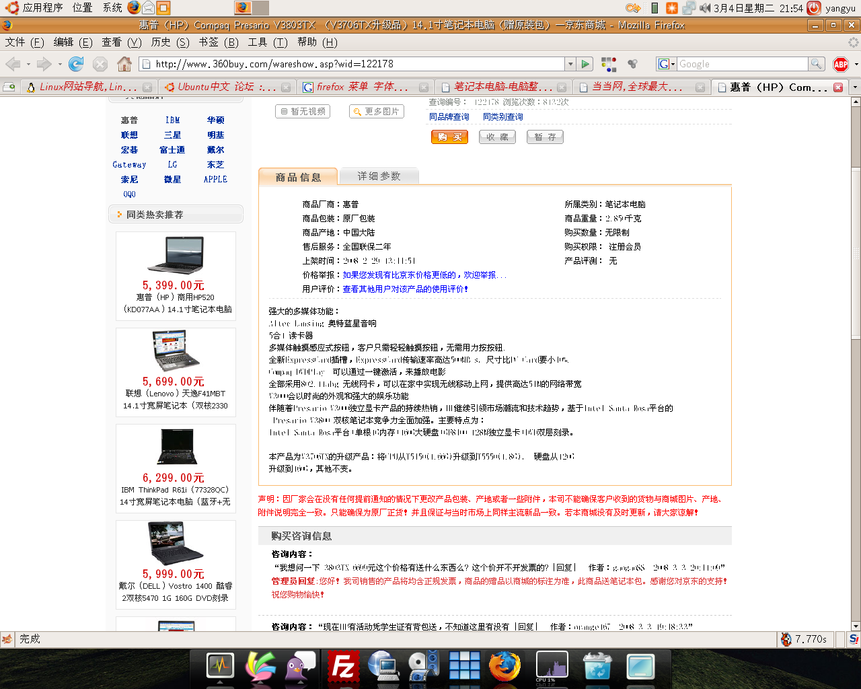Open the media disc player dock icon

click(x=424, y=667)
